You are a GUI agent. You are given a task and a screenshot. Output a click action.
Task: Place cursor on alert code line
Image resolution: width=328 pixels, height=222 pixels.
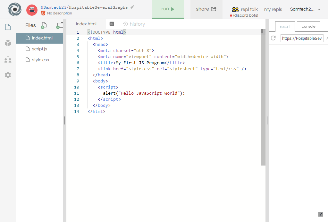(x=144, y=93)
